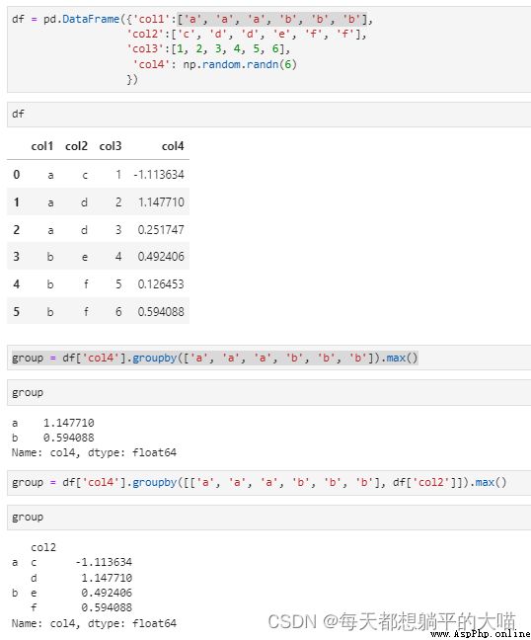This screenshot has width=531, height=640.
Task: Click row index 3 in table
Action: click(x=17, y=257)
